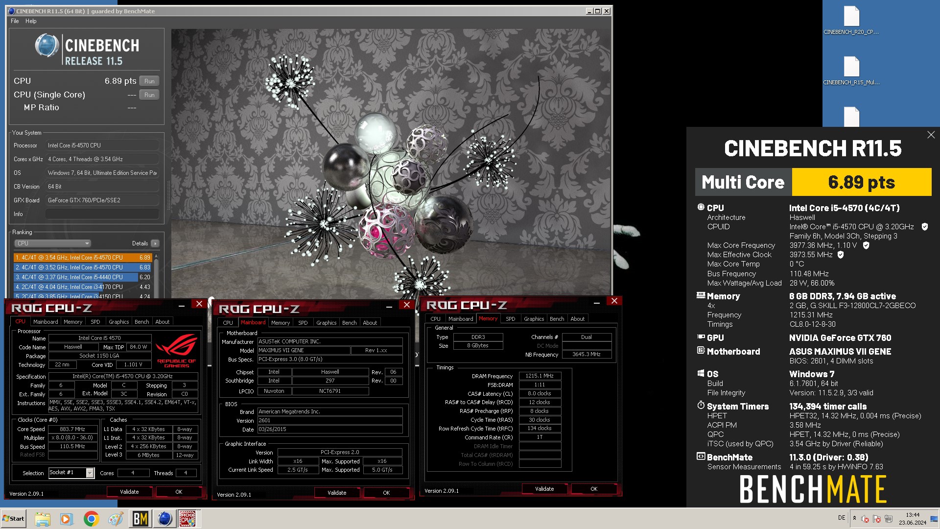
Task: Run the Cinebench CPU multi-core test
Action: click(149, 81)
